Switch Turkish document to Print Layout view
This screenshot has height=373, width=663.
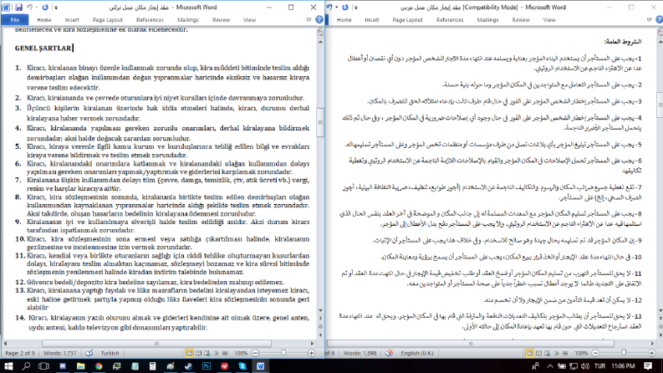coord(190,353)
